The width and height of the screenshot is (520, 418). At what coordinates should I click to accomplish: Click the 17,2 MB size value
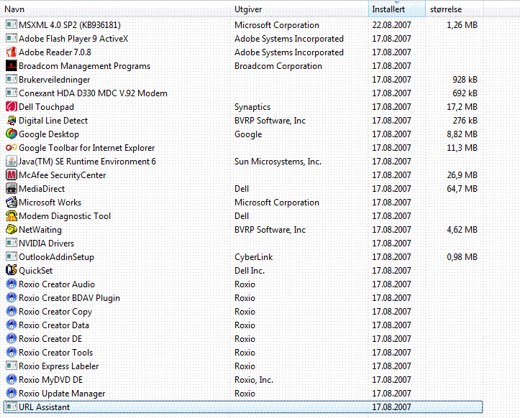coord(462,106)
